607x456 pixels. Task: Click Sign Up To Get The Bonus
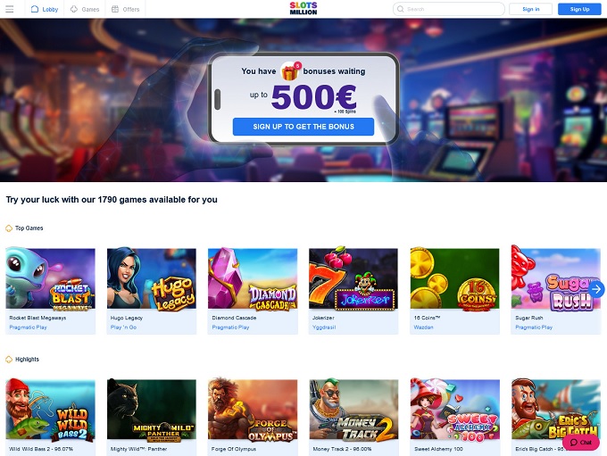303,127
